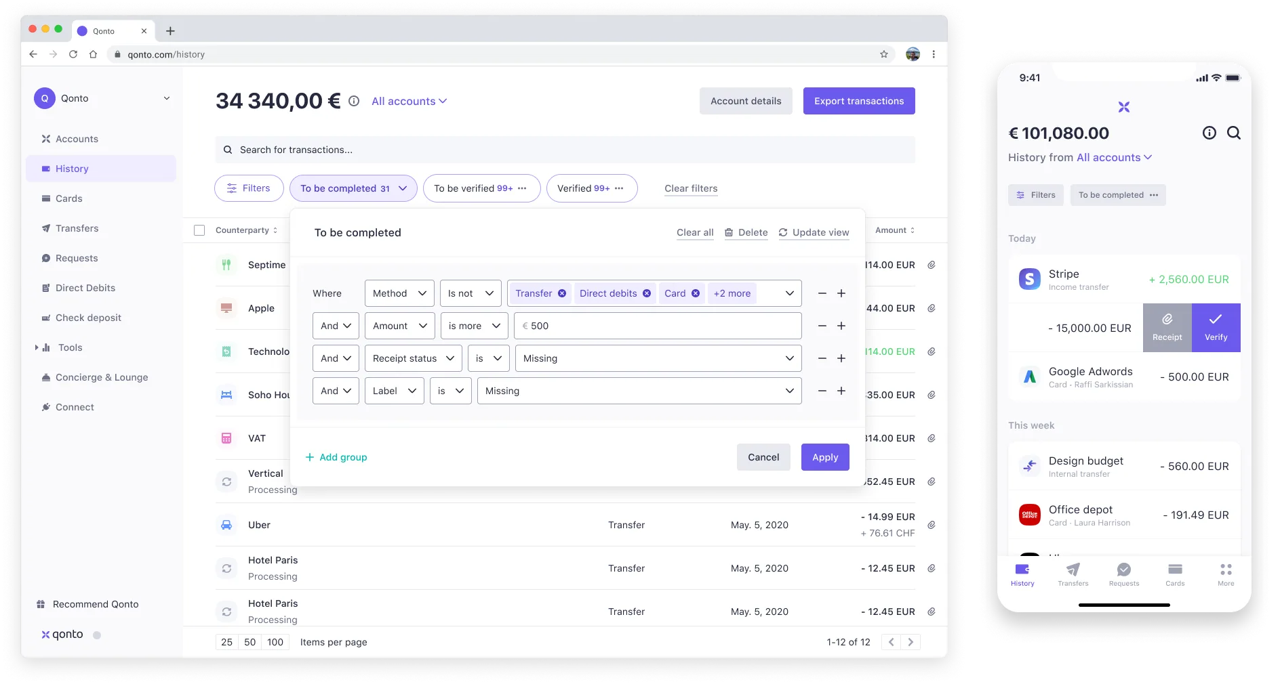The width and height of the screenshot is (1280, 684).
Task: Tap Receipt on the mobile swiped transaction
Action: [x=1167, y=328]
